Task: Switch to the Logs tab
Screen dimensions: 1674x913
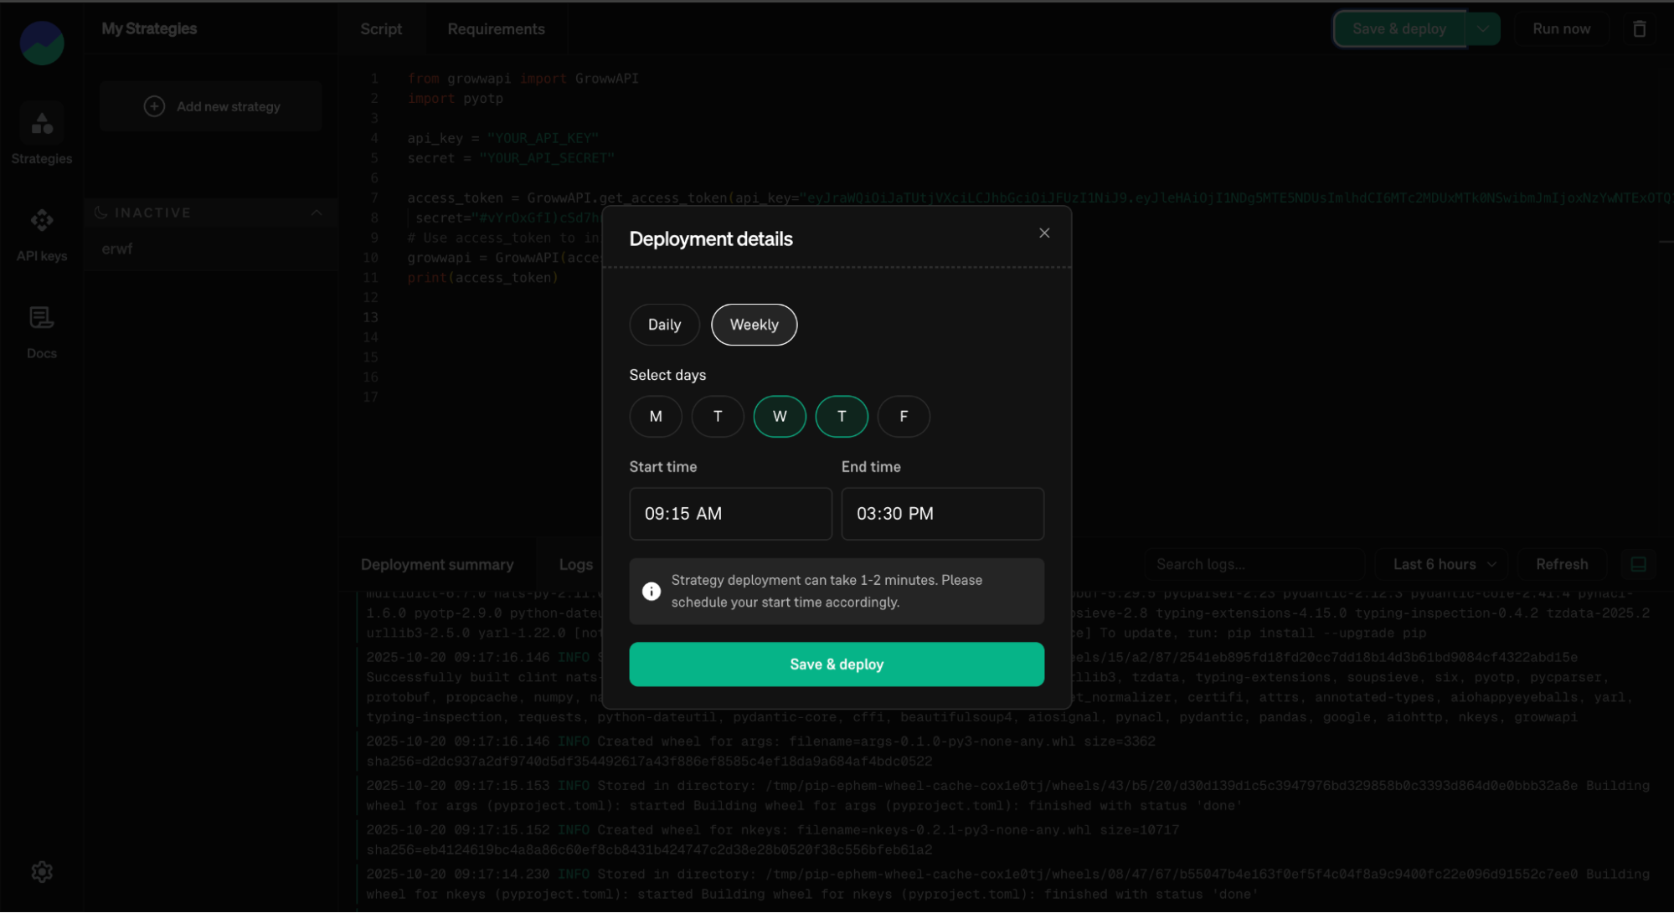Action: tap(575, 565)
